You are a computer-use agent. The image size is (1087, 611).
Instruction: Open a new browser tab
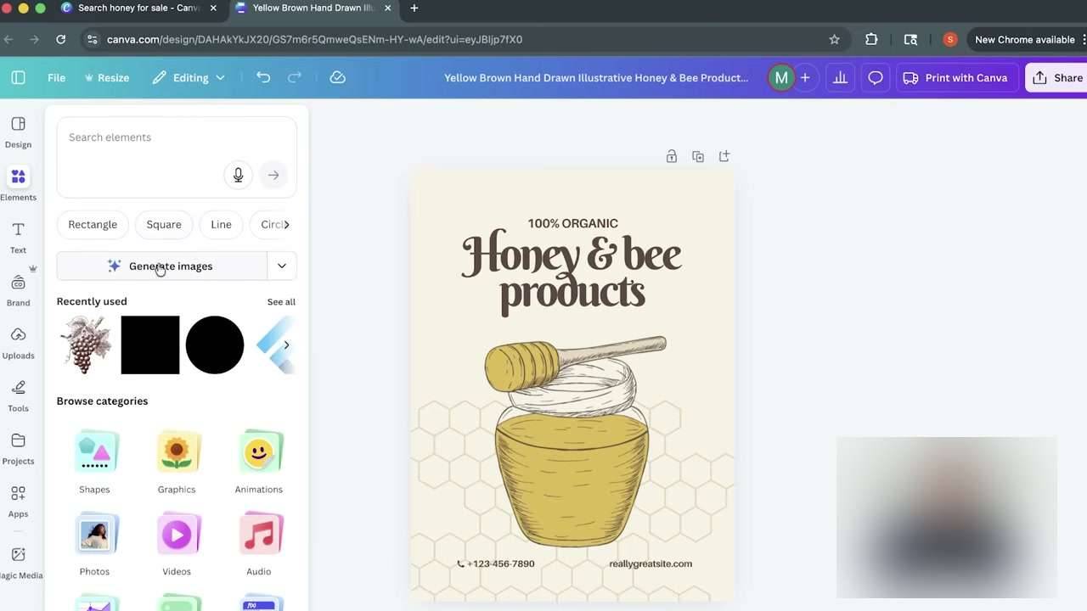[414, 8]
